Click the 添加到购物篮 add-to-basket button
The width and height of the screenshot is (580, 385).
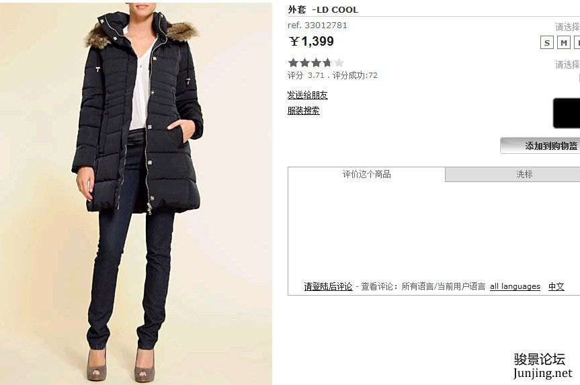click(x=540, y=146)
